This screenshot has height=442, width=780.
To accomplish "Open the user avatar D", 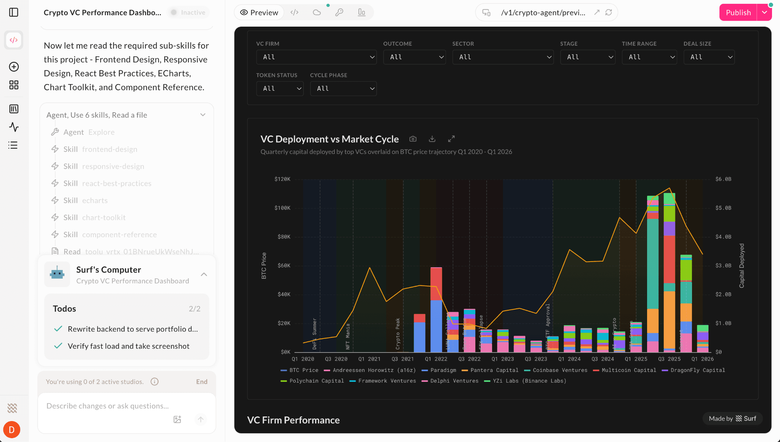I will pos(12,430).
